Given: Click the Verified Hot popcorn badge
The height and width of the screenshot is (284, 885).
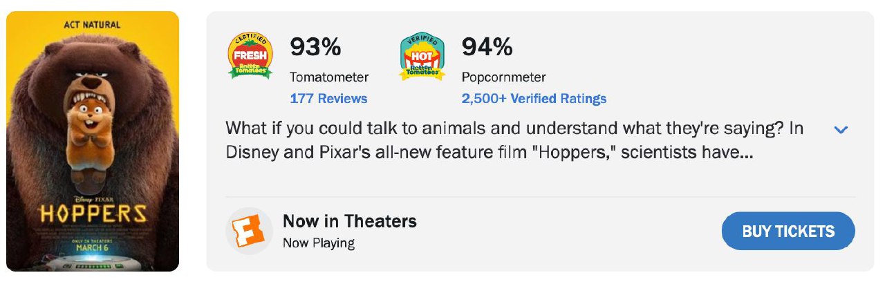Looking at the screenshot, I should (x=422, y=56).
